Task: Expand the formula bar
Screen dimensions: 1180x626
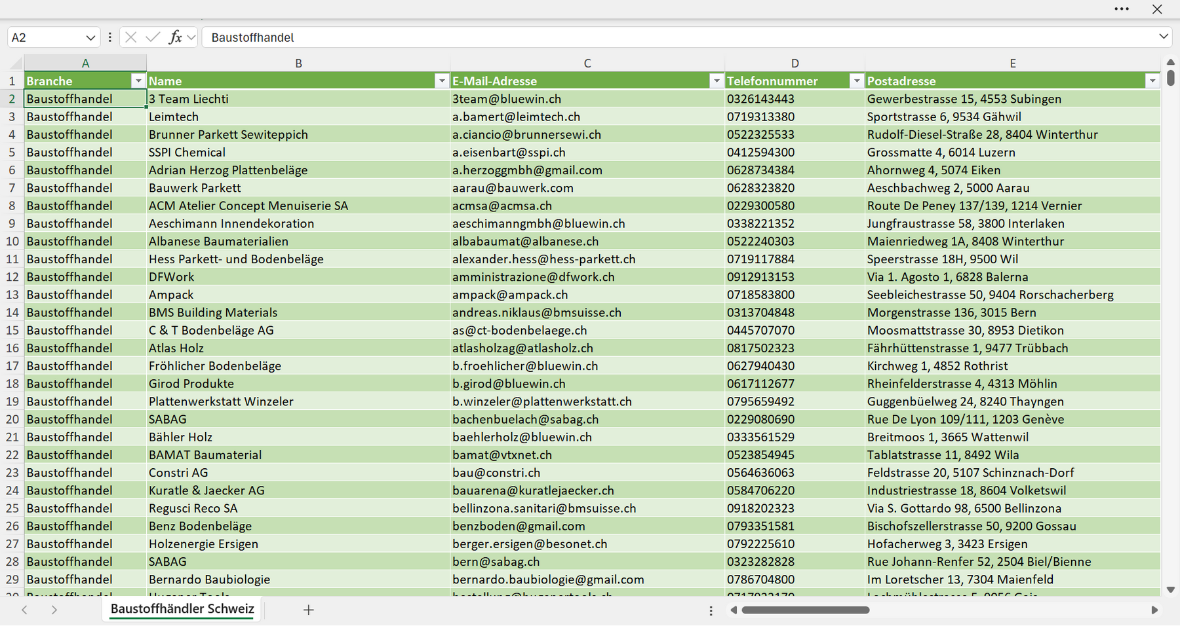Action: 1164,37
